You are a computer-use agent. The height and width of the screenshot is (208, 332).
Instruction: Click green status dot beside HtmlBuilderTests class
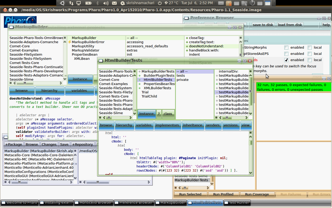tap(140, 80)
